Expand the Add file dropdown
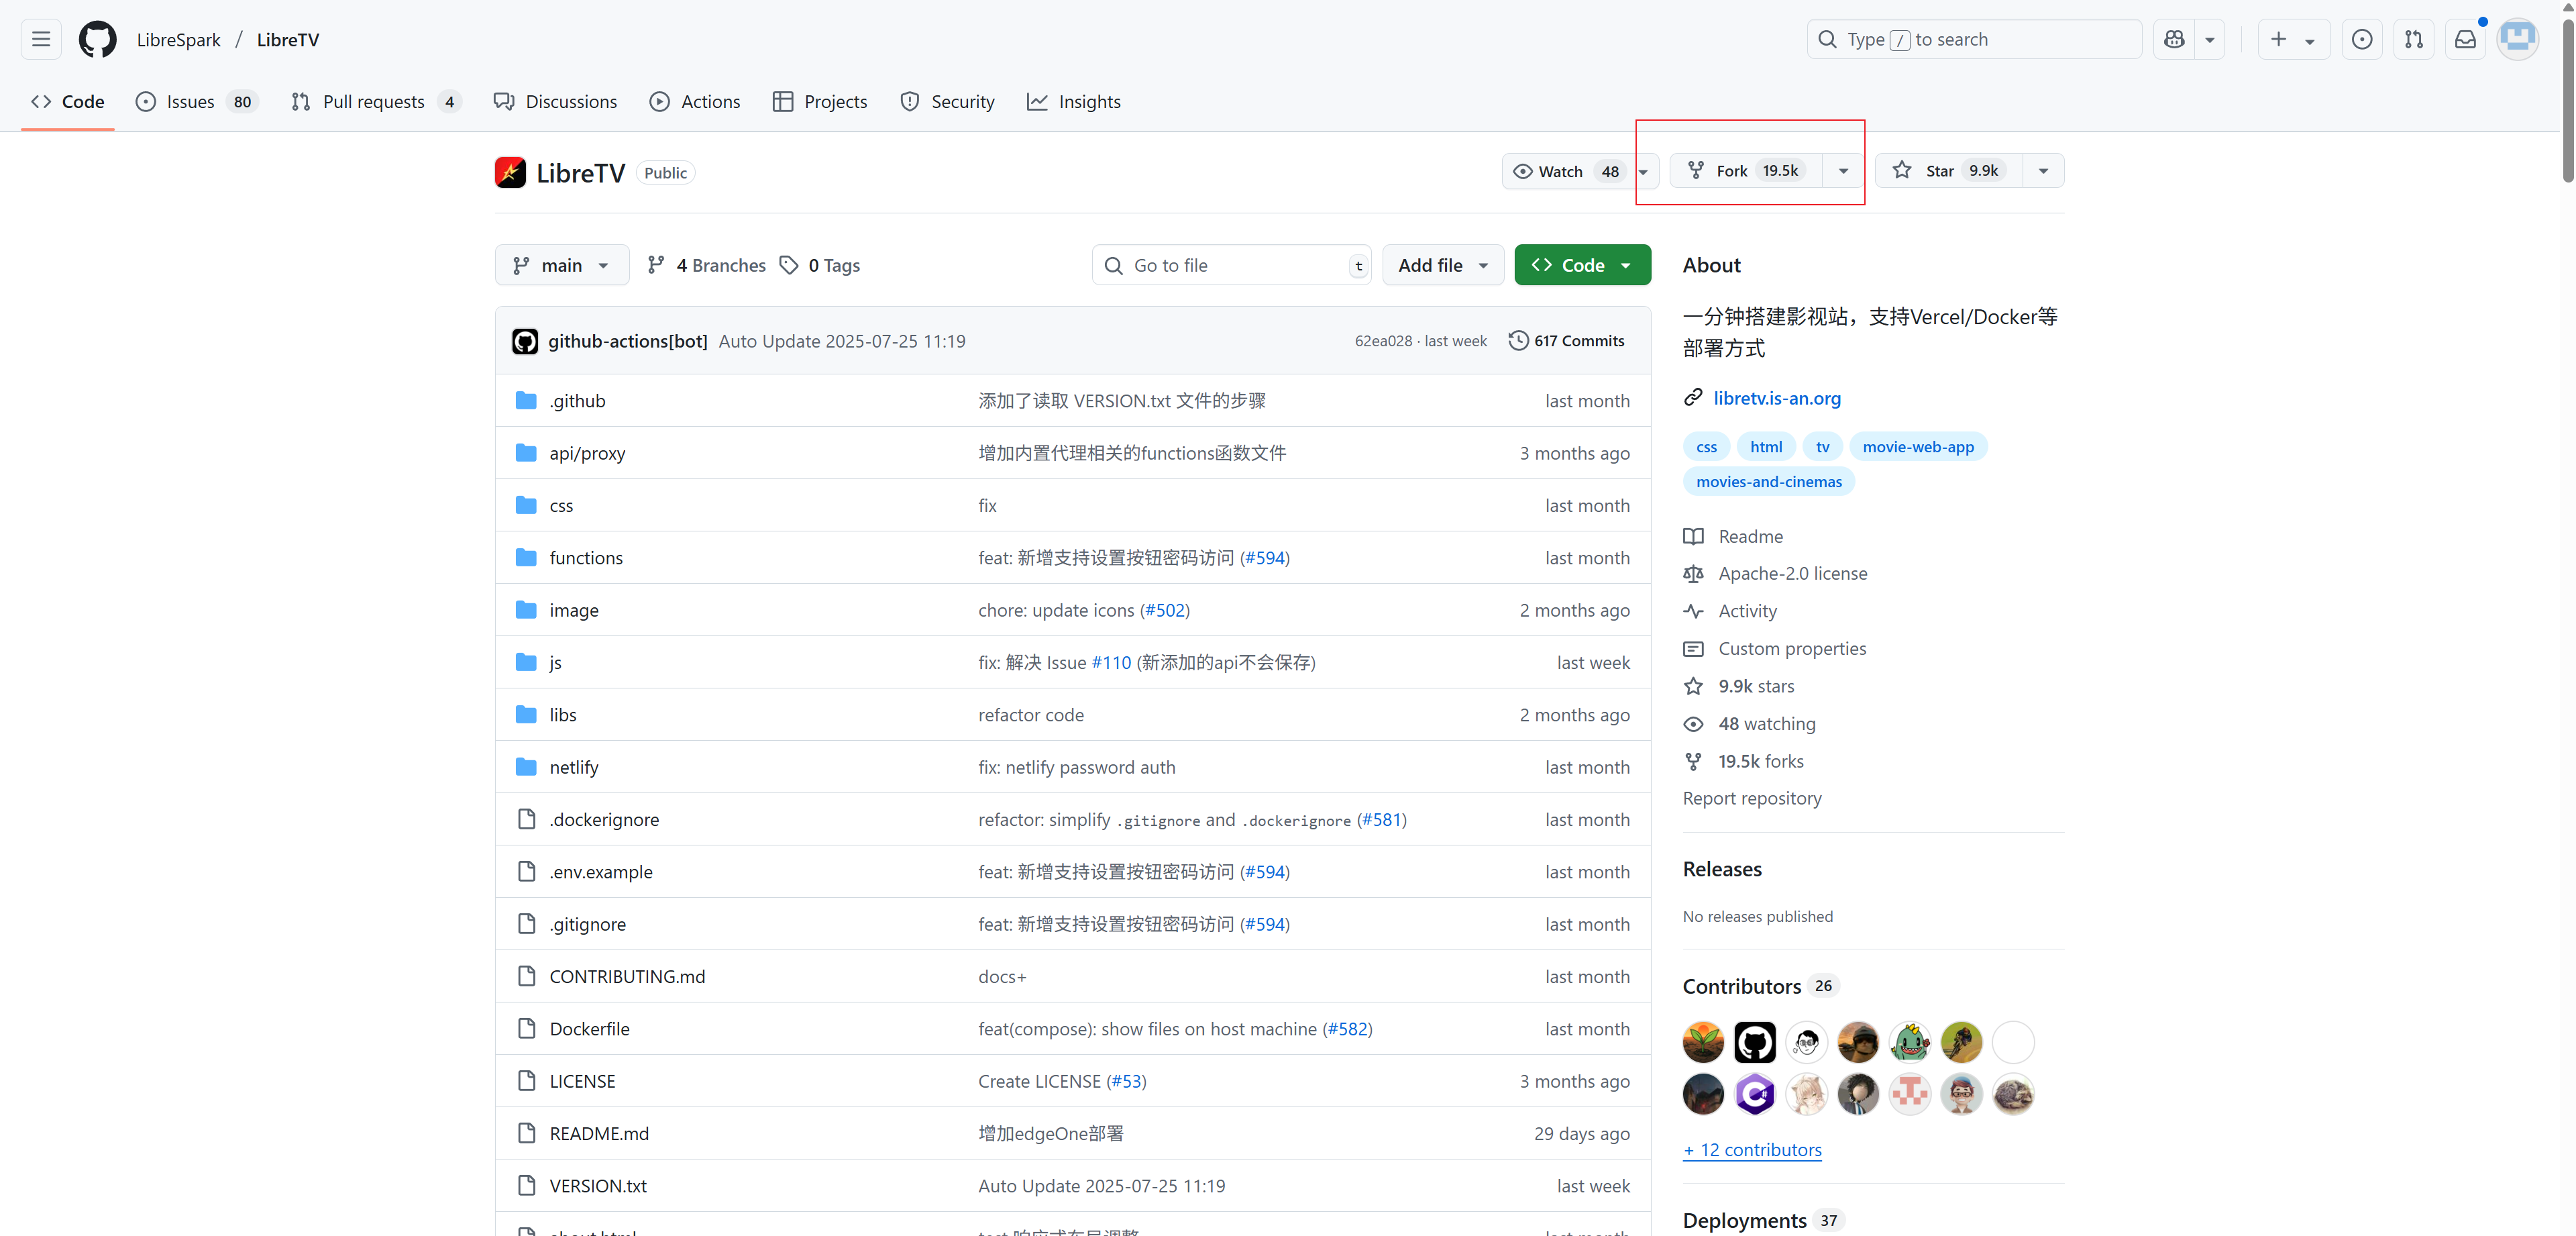2576x1236 pixels. [1443, 265]
